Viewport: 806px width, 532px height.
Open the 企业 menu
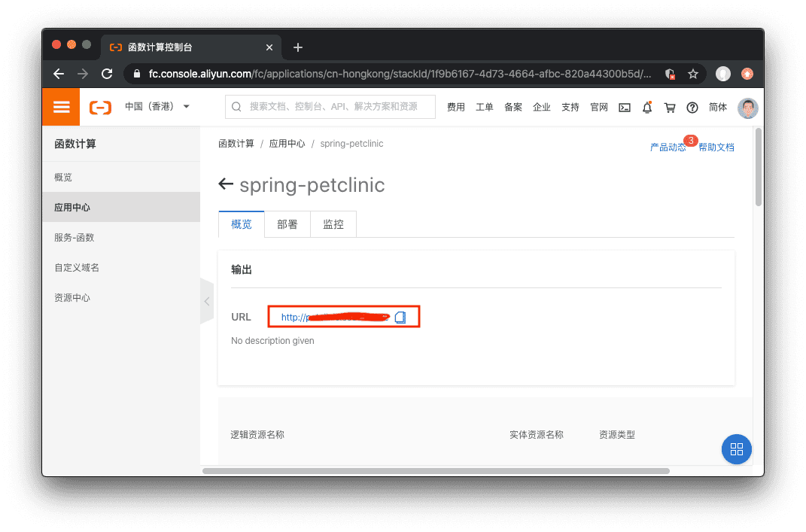pyautogui.click(x=542, y=107)
